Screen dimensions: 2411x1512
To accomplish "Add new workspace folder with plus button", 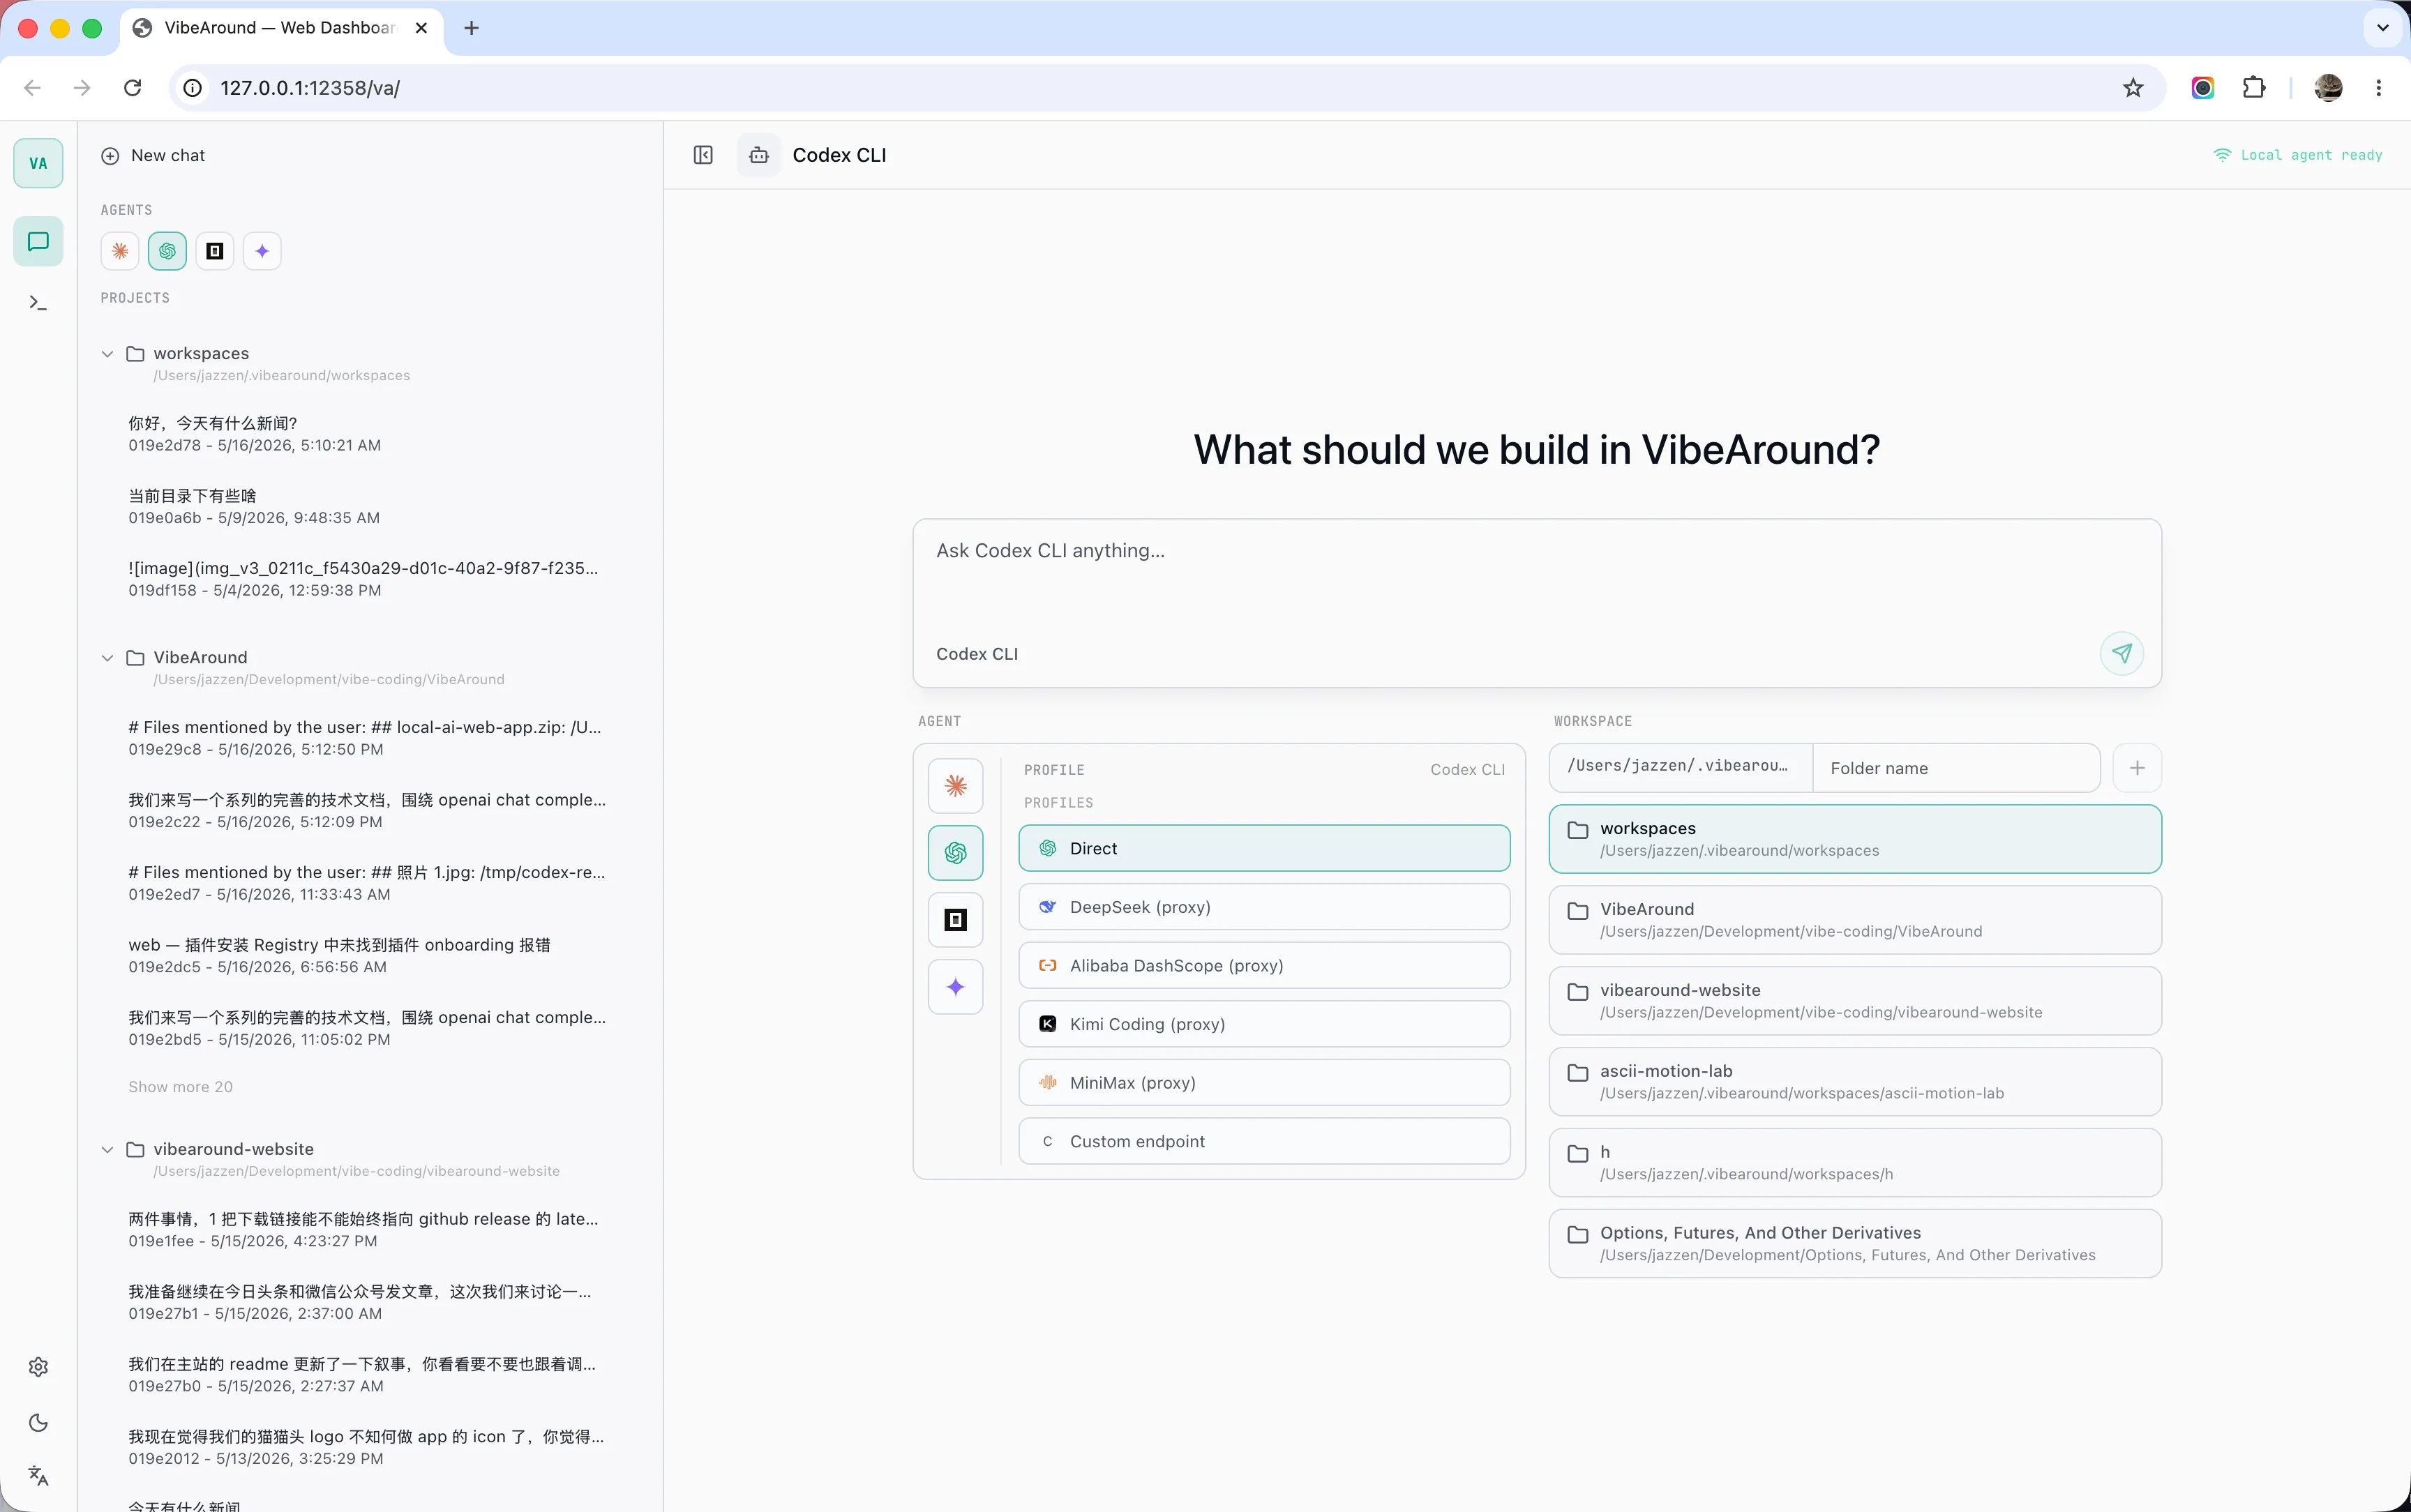I will coord(2137,768).
